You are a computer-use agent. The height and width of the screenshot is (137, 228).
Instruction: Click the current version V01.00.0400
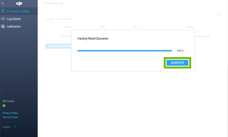coord(64,19)
